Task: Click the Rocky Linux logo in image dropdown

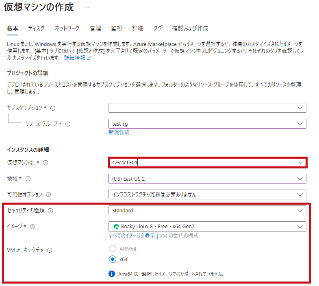Action: (x=116, y=227)
